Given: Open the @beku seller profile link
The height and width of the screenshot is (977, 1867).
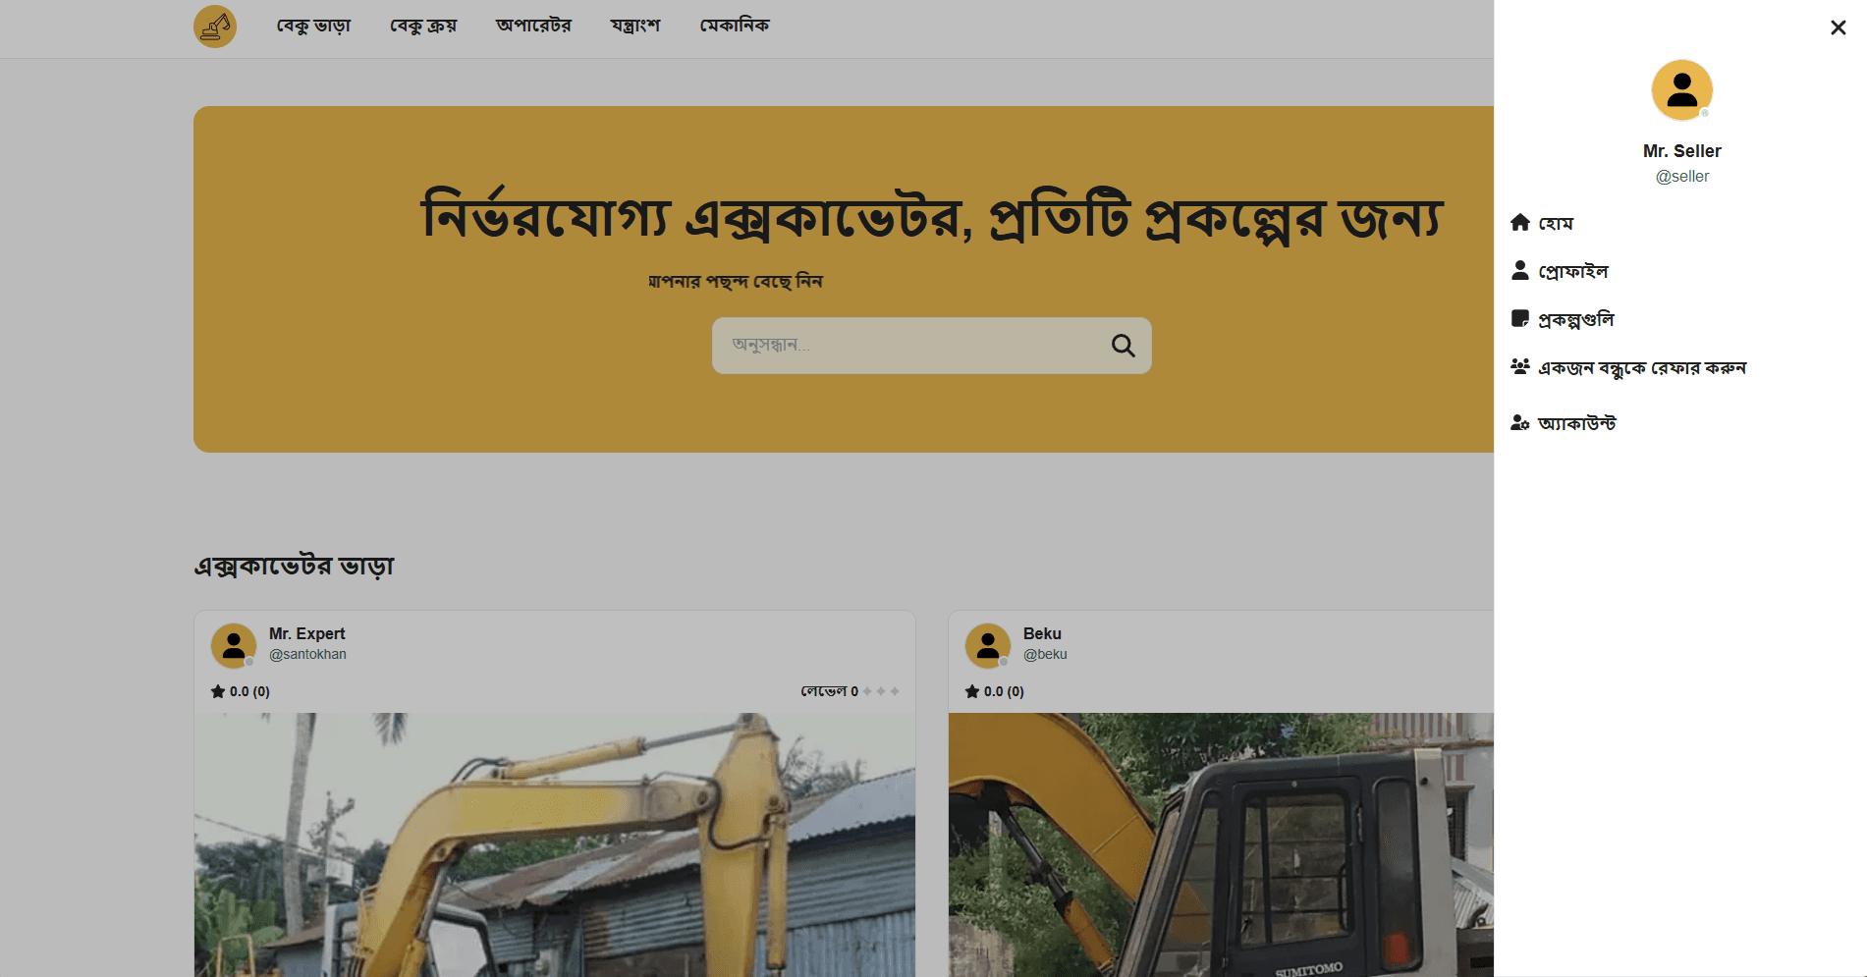Looking at the screenshot, I should [1046, 654].
